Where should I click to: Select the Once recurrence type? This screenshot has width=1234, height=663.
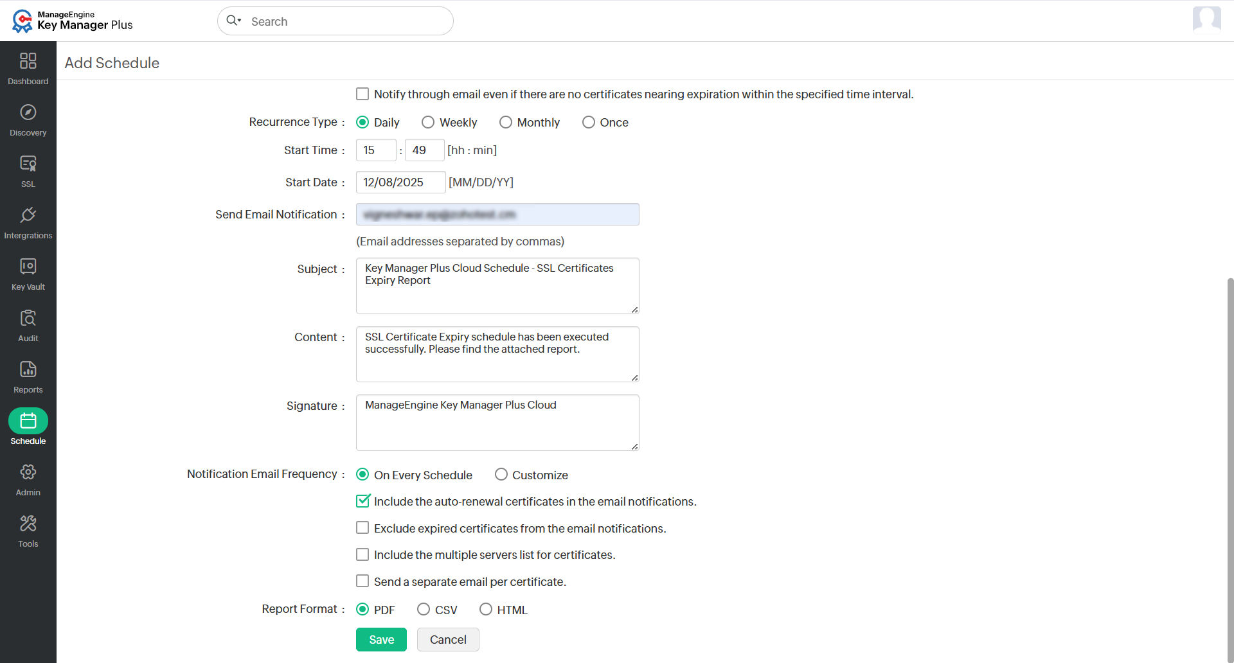[x=589, y=122]
